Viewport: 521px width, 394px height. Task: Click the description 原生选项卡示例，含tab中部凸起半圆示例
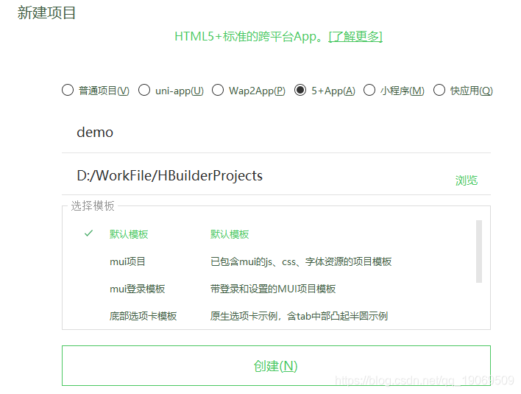pyautogui.click(x=299, y=316)
